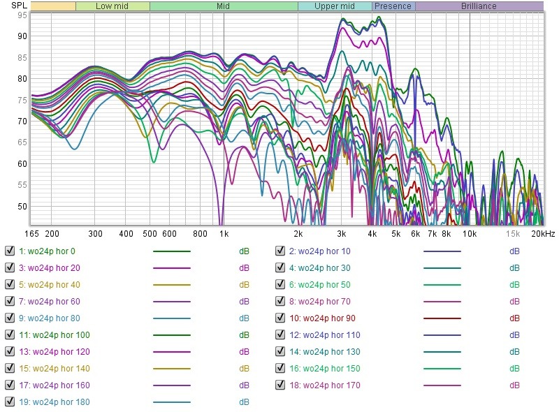The width and height of the screenshot is (559, 412).
Task: Click the dark red line sample for hor 90
Action: 442,318
